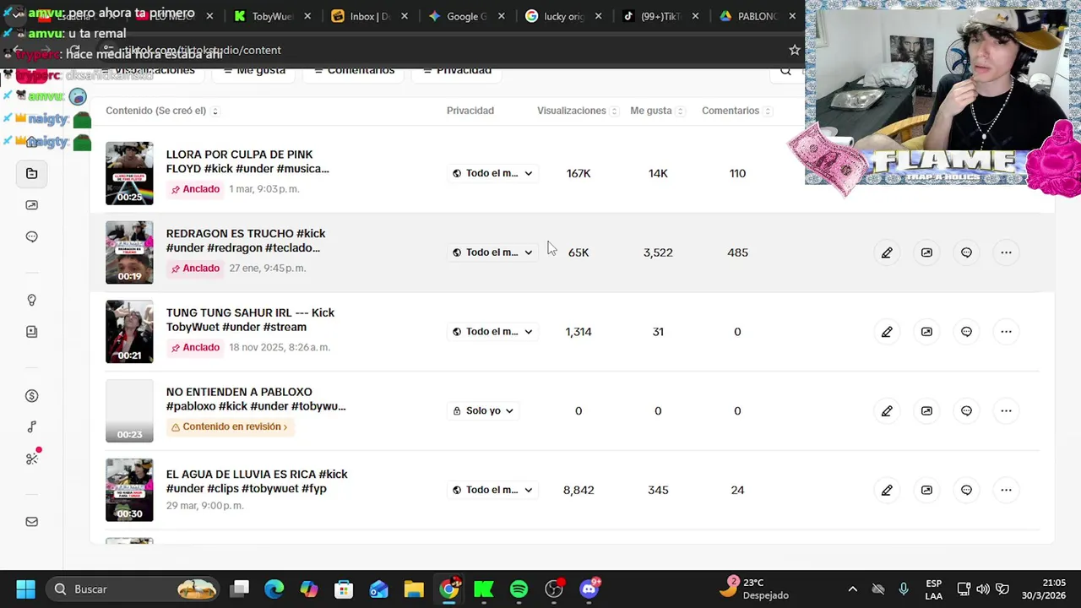Open the Sounds music note sidebar icon
Image resolution: width=1081 pixels, height=608 pixels.
(31, 427)
